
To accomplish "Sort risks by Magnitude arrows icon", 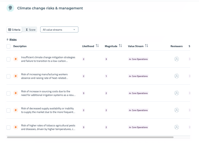I will click(x=120, y=46).
